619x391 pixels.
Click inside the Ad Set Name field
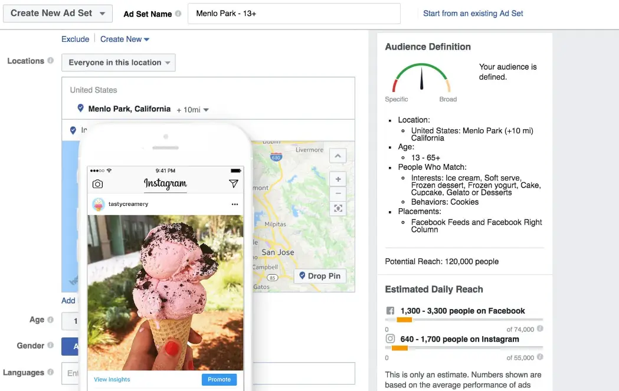[293, 14]
